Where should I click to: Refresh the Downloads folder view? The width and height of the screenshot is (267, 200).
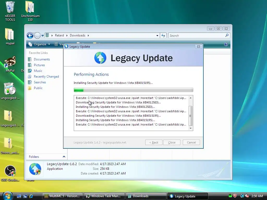163,35
